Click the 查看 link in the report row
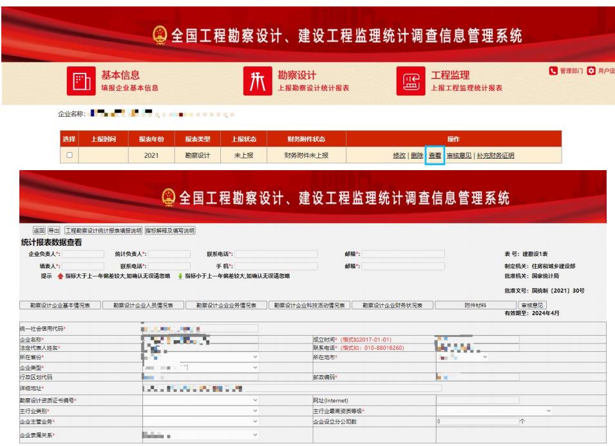615x446 pixels. click(x=435, y=155)
